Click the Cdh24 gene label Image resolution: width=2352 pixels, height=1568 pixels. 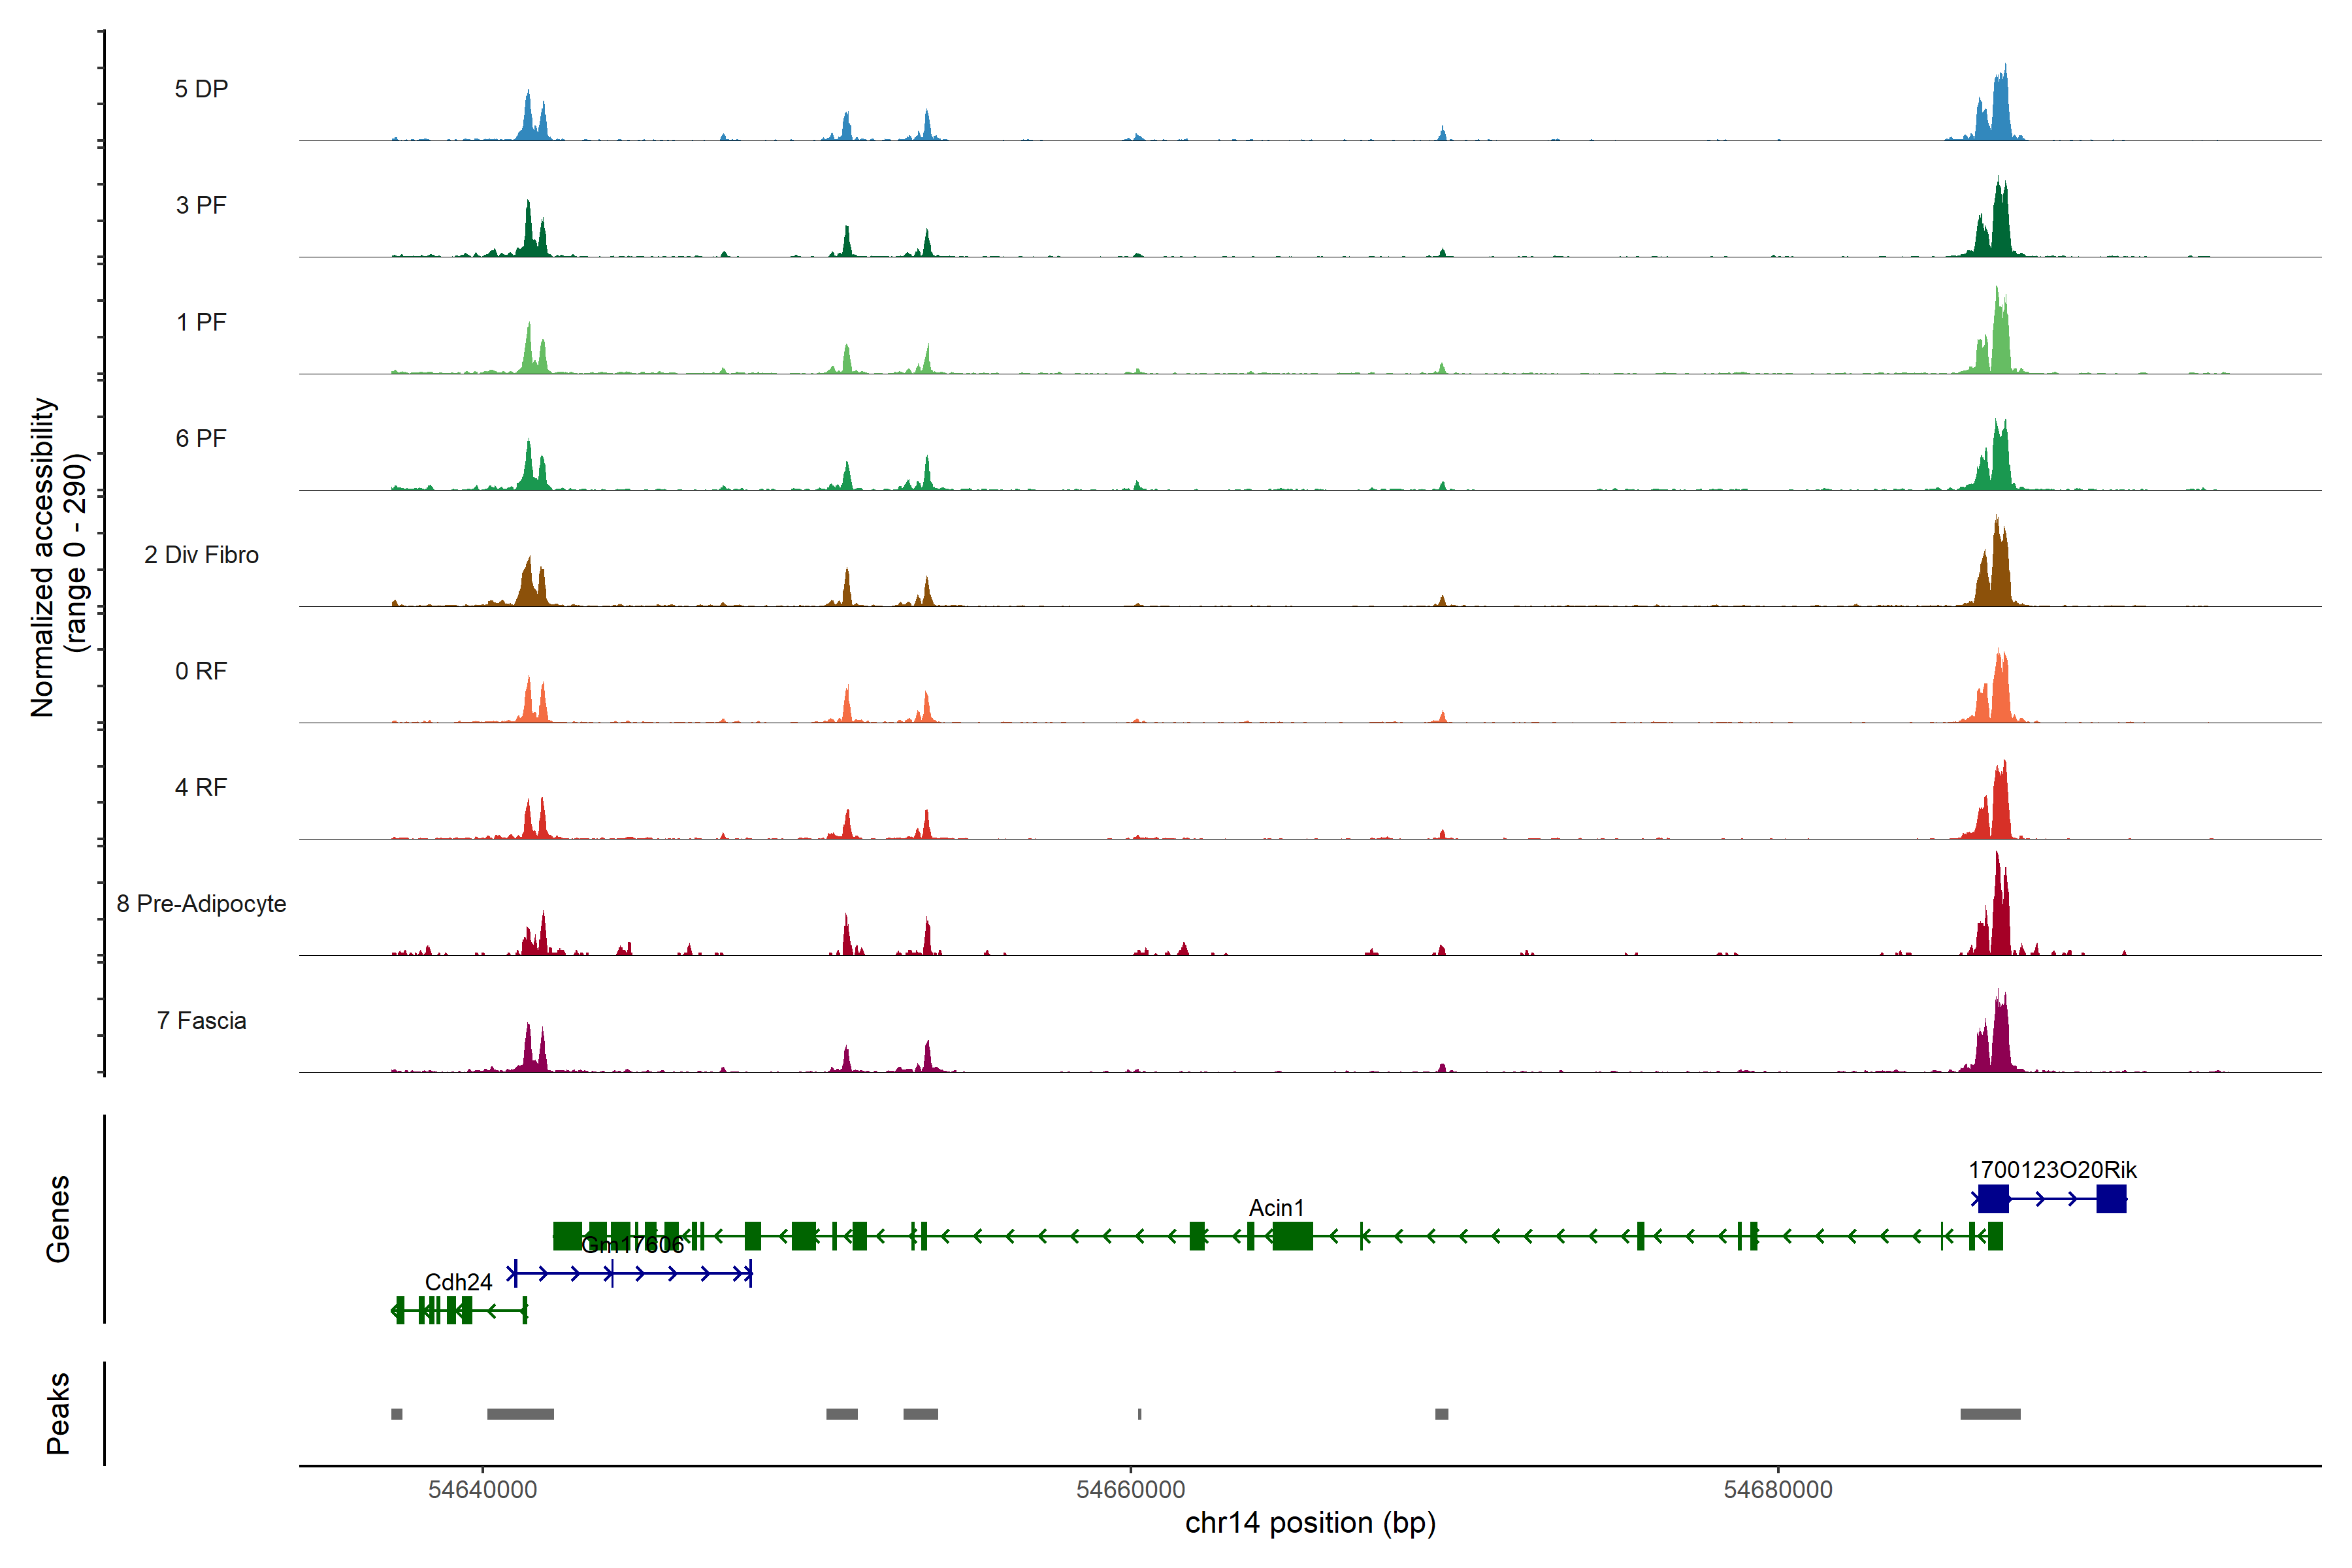(x=458, y=1281)
